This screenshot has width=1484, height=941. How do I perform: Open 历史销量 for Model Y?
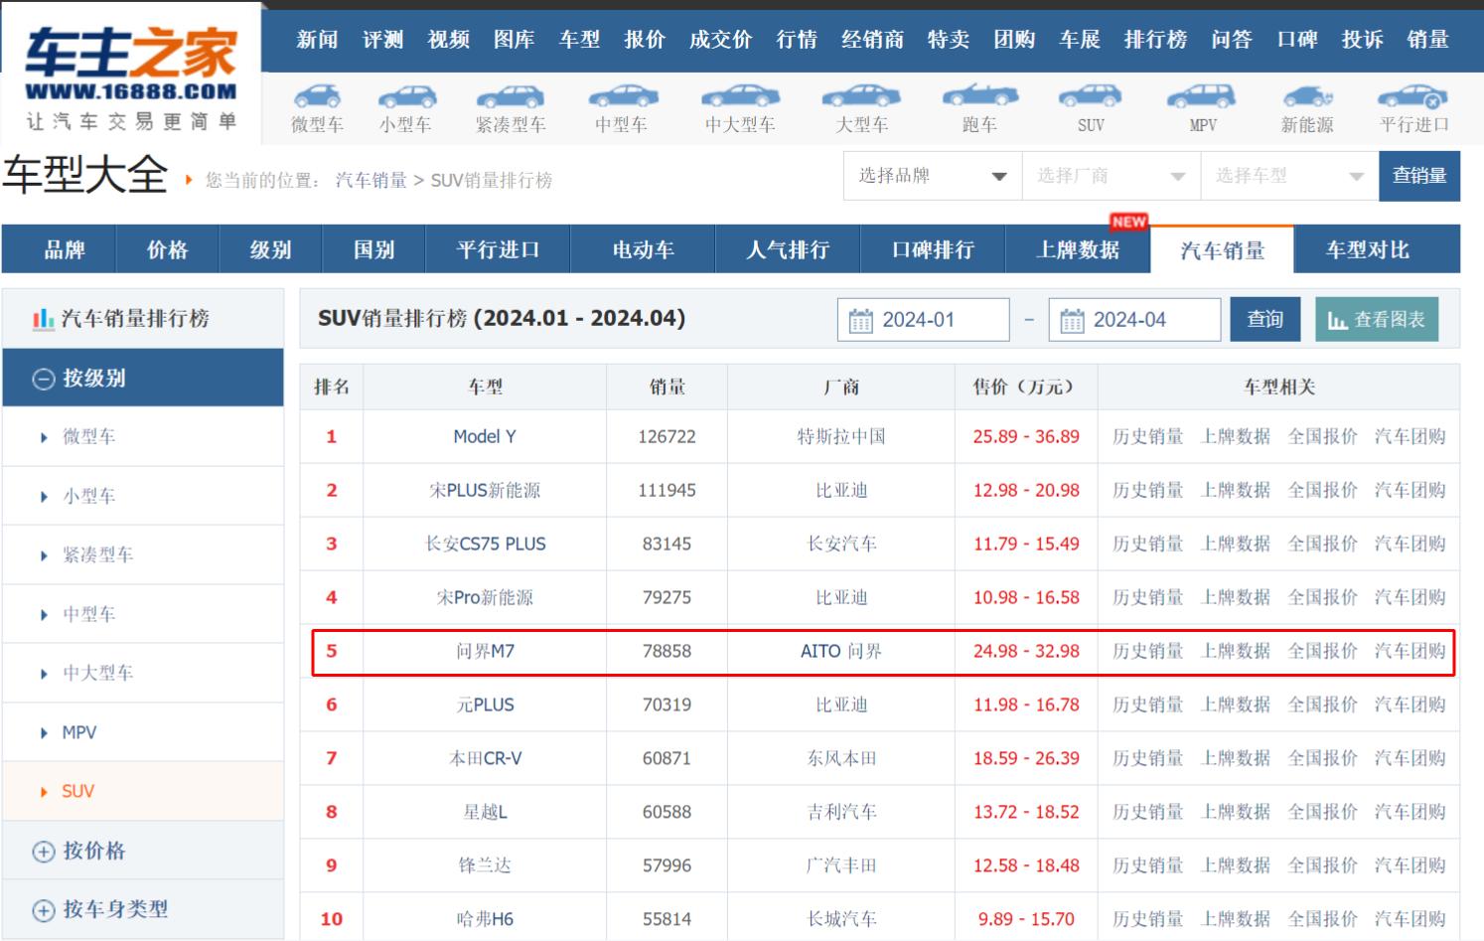[1148, 436]
